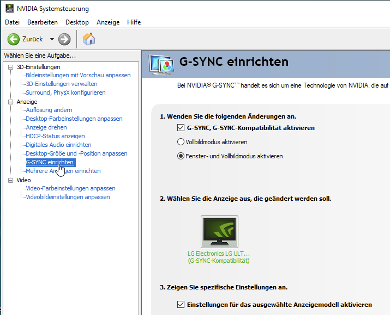Open Digitales Audio einrichten

59,145
